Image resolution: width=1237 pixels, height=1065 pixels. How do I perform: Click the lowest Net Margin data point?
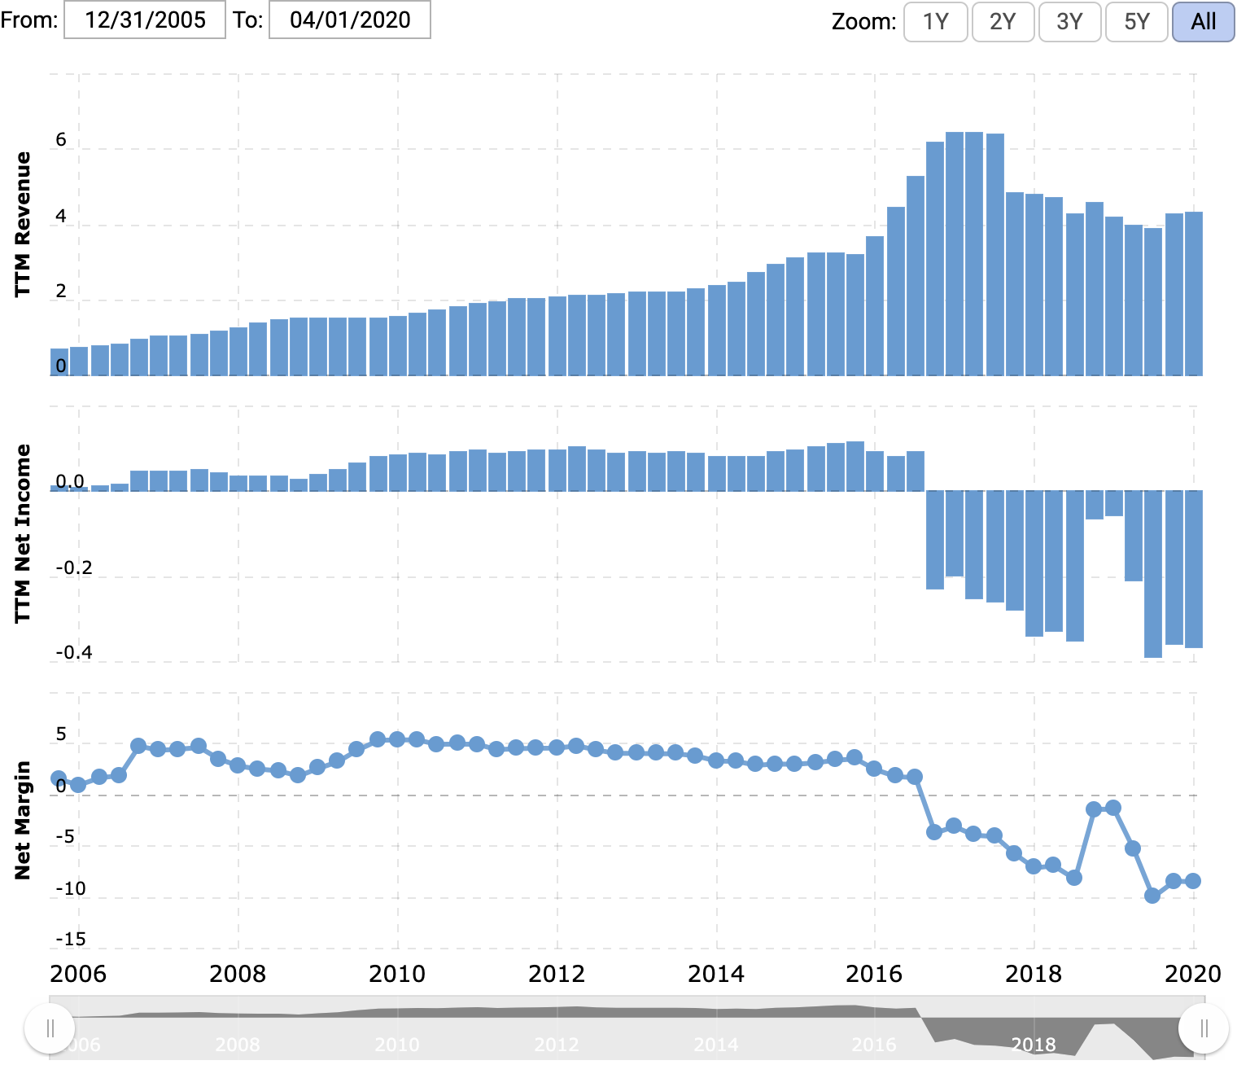1152,896
